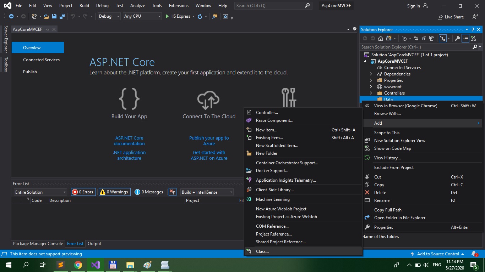Click the Solution Explorer Home icon
This screenshot has width=485, height=272.
click(x=380, y=38)
